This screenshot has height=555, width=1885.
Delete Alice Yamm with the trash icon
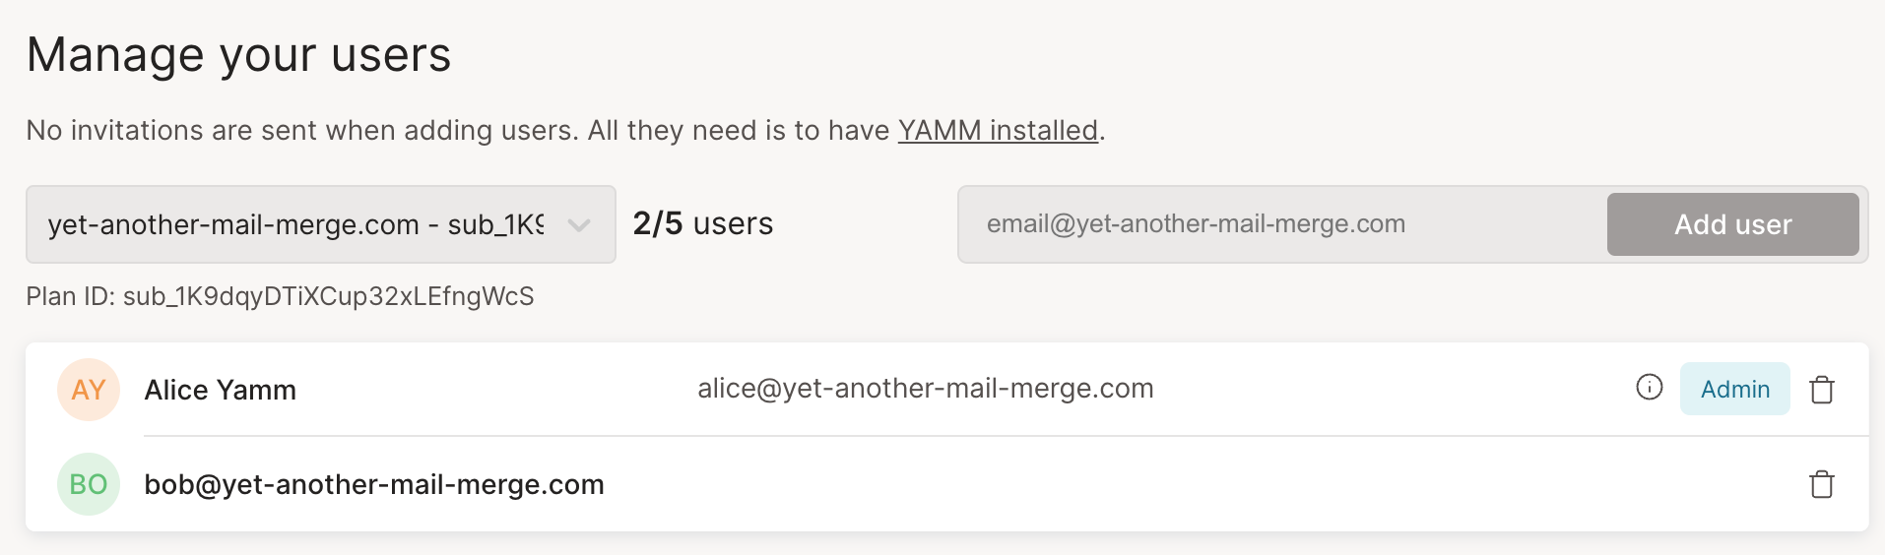(1821, 390)
